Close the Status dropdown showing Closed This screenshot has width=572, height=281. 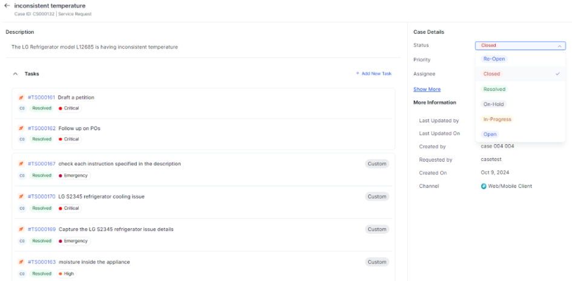click(559, 45)
